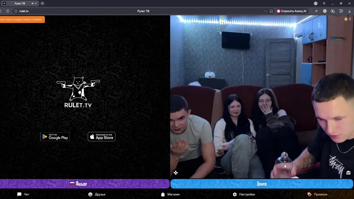Open the site protection shield icon
This screenshot has width=354, height=199.
point(16,11)
